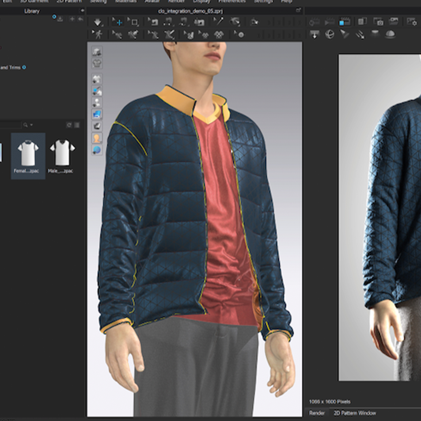Screen dimensions: 421x421
Task: Click the clo_integration_demo_05.zprj title
Action: (x=190, y=11)
